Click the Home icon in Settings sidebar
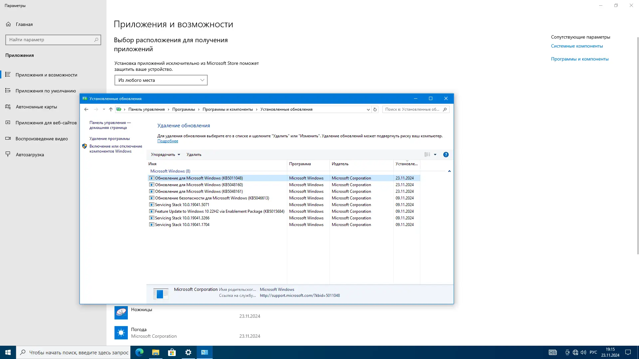 9,24
